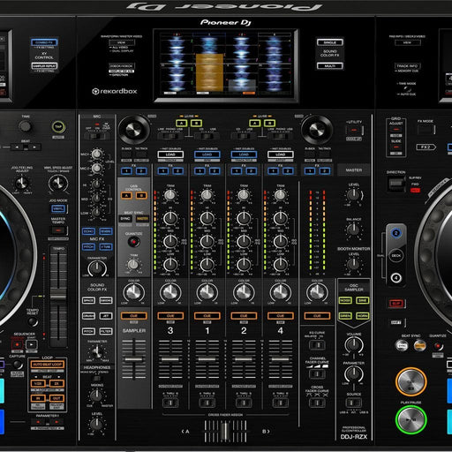
Task: Trigger the OSC sampler HORN button
Action: click(x=363, y=316)
